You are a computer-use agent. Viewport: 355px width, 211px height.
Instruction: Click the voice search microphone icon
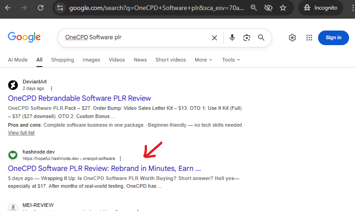click(x=232, y=38)
